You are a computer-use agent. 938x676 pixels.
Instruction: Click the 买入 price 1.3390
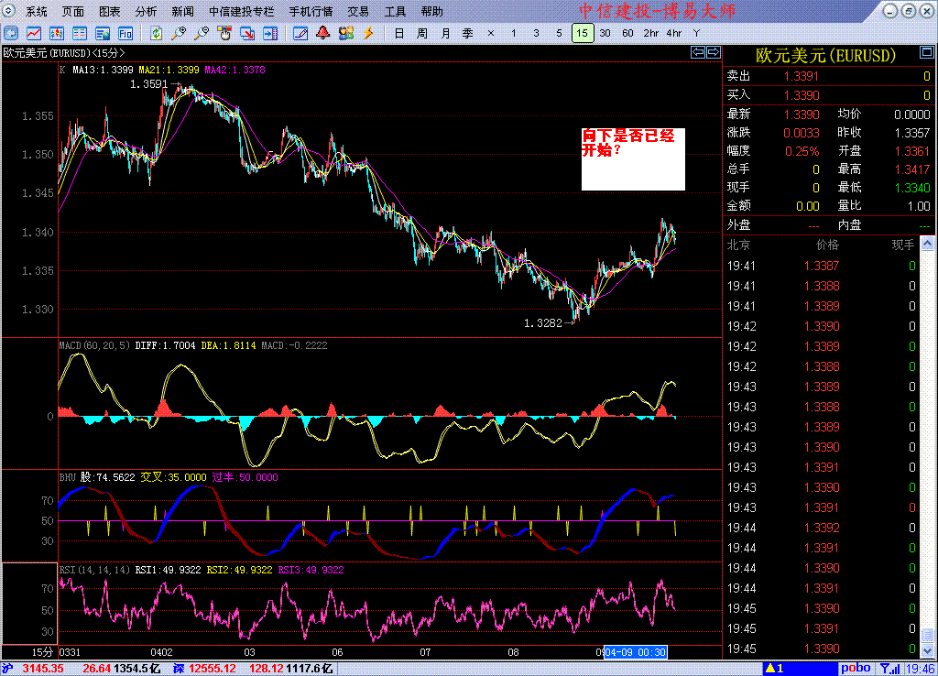(x=801, y=95)
